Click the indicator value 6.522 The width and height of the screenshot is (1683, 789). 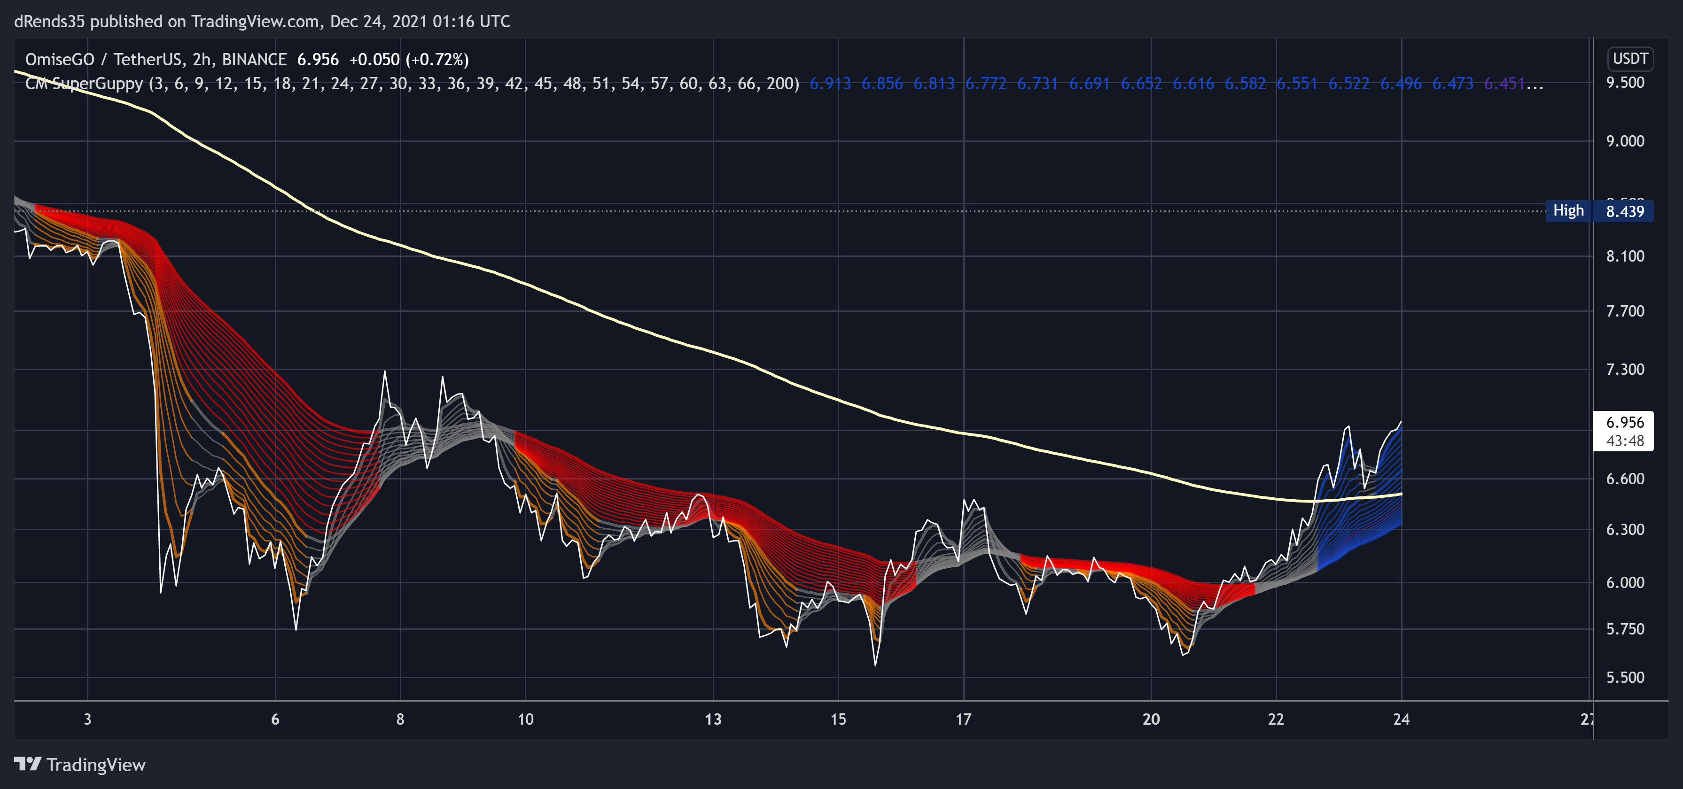1348,84
